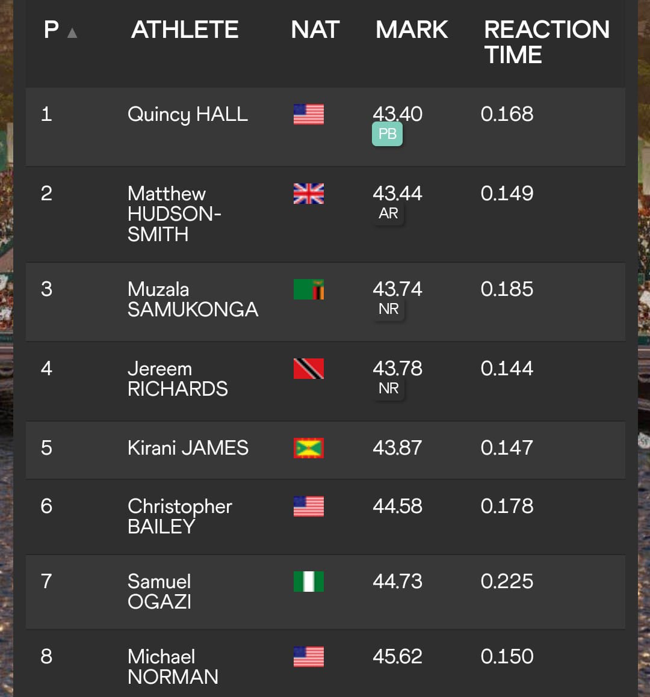Click the Grenada flag beside Kirani James
The height and width of the screenshot is (697, 650).
click(309, 448)
